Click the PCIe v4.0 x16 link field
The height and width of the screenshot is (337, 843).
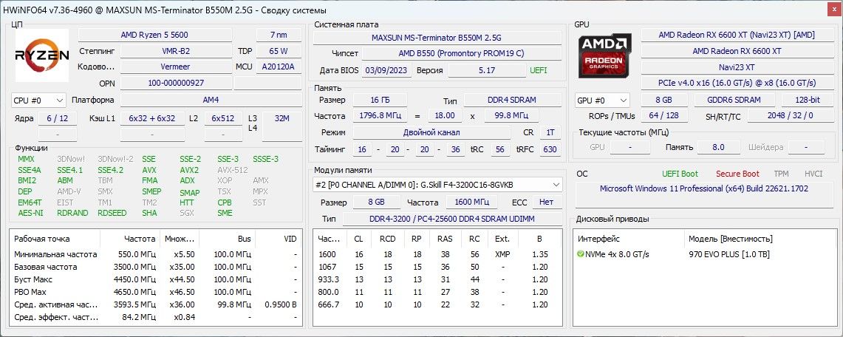[x=737, y=84]
